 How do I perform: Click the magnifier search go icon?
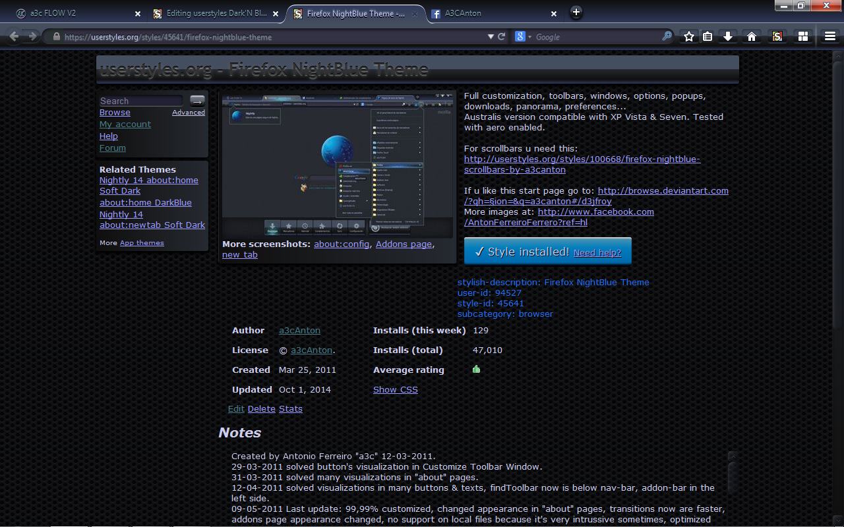(667, 37)
